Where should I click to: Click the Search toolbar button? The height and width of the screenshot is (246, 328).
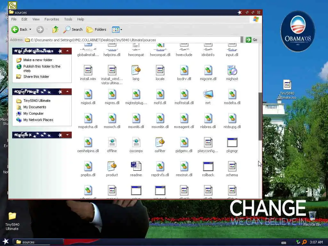(x=73, y=29)
